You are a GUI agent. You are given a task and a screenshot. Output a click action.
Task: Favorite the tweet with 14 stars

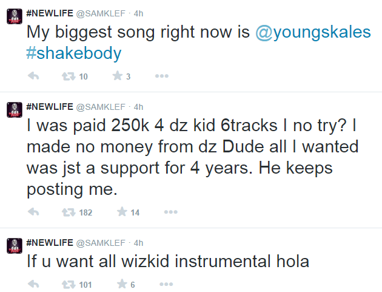tap(121, 212)
